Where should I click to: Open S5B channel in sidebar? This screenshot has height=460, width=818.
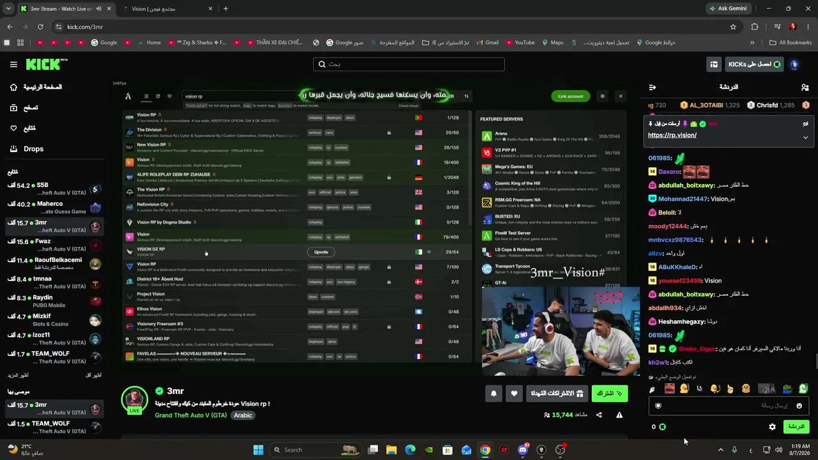click(x=54, y=189)
